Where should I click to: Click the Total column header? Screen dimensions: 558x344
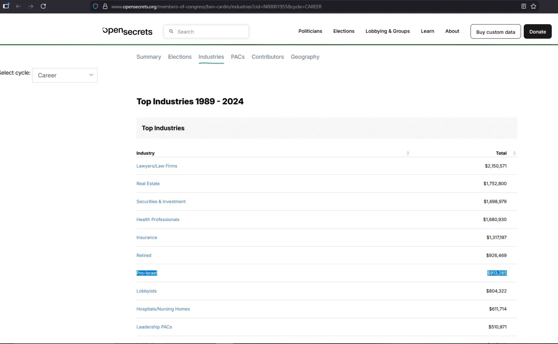(x=501, y=153)
